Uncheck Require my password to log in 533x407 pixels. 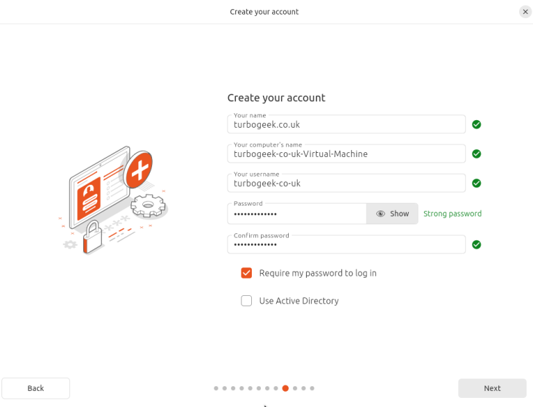(246, 273)
